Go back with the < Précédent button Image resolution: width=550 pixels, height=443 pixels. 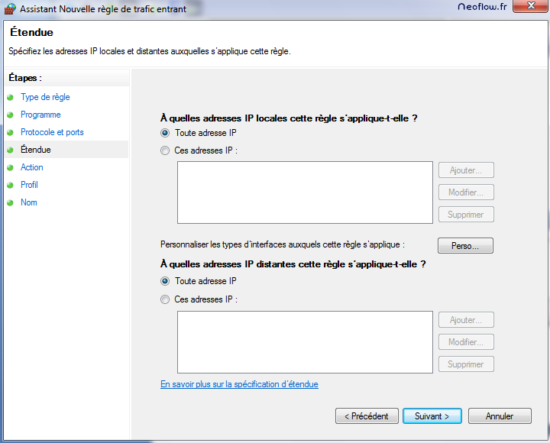point(367,416)
